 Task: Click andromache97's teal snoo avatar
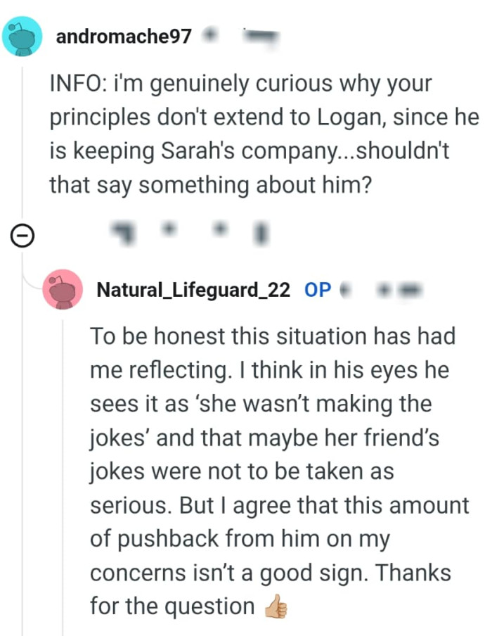click(22, 34)
